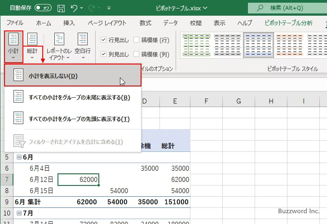Select column header F
327x224 pixels.
click(206, 101)
